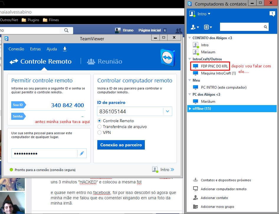Screen dimensions: 279x214
Task: Collapse the IntroCraft/Outros group
Action: pos(190,59)
